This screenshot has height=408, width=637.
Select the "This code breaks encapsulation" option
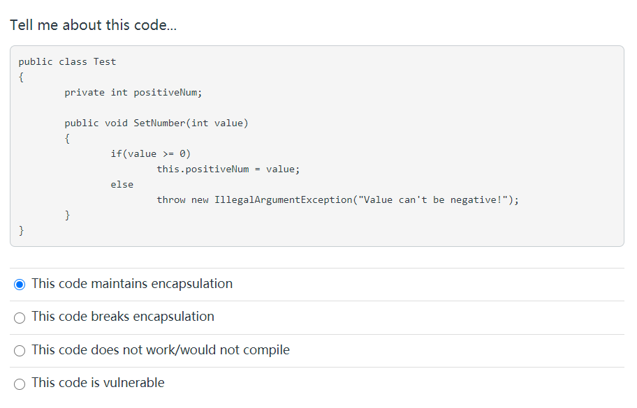pos(20,317)
